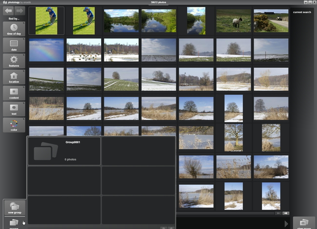Screen dimensions: 317x229
Task: Create a new group
Action: pos(14,208)
